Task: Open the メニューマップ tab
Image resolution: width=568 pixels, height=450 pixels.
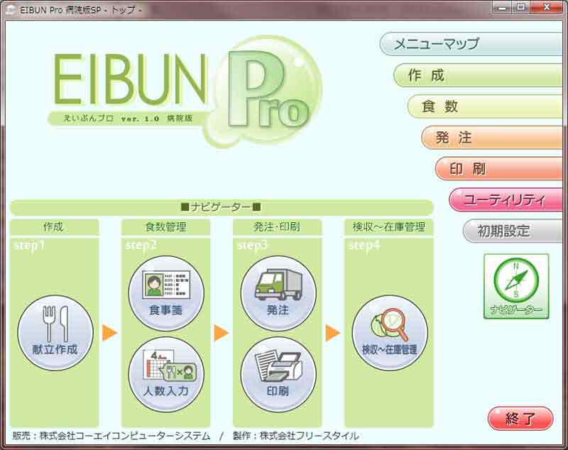Action: point(471,44)
